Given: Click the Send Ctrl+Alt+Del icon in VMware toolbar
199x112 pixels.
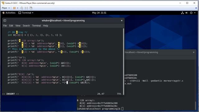Looking at the screenshot, I should pos(21,8).
